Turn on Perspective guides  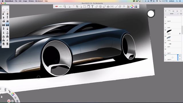108,6
